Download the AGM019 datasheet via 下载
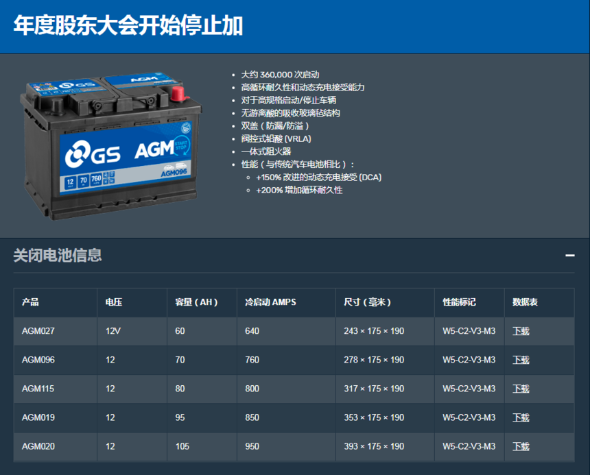Screen dimensions: 590x475 click(x=521, y=417)
